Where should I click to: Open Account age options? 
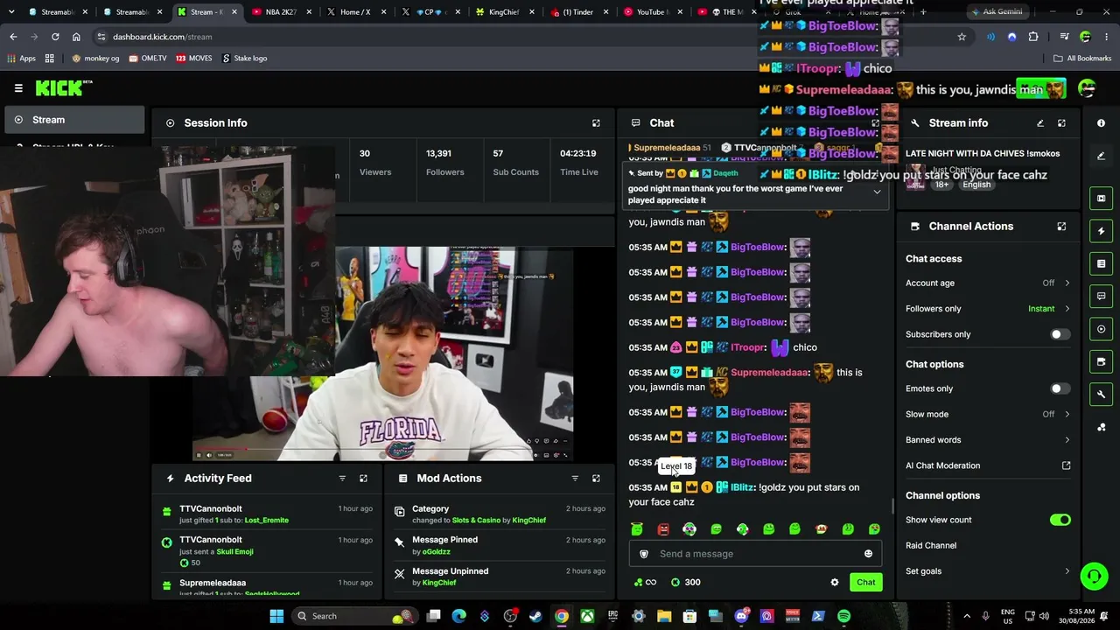[988, 283]
